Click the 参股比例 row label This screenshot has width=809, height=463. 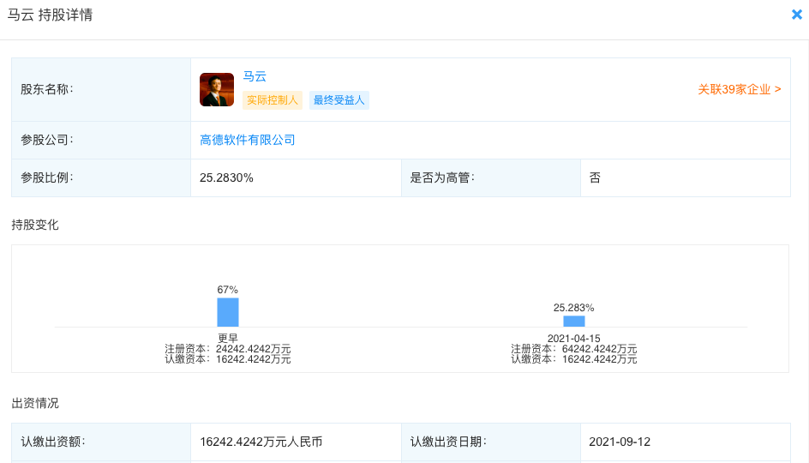click(47, 177)
